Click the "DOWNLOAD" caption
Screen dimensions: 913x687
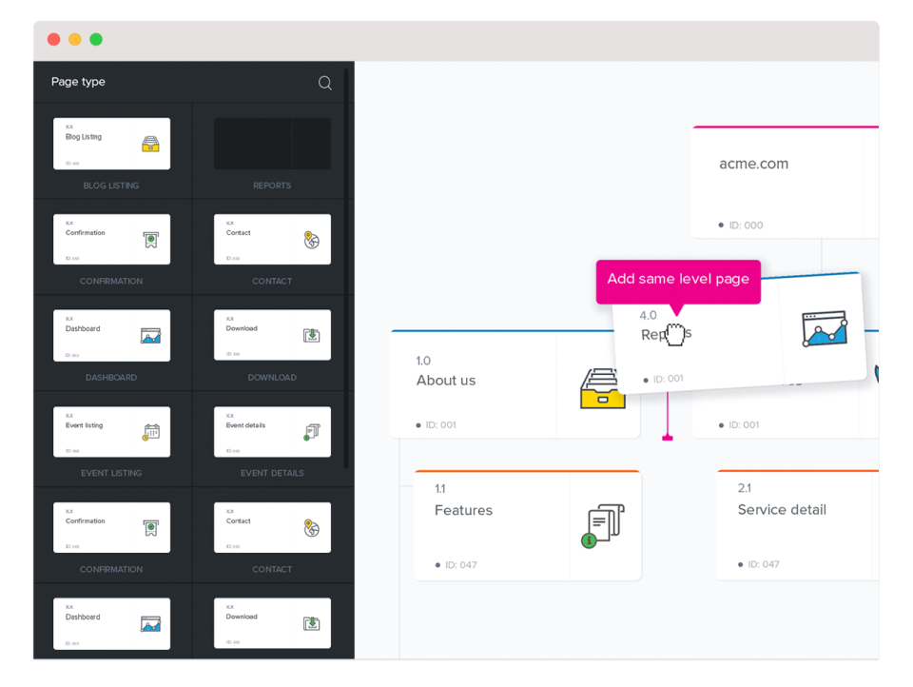pos(272,378)
